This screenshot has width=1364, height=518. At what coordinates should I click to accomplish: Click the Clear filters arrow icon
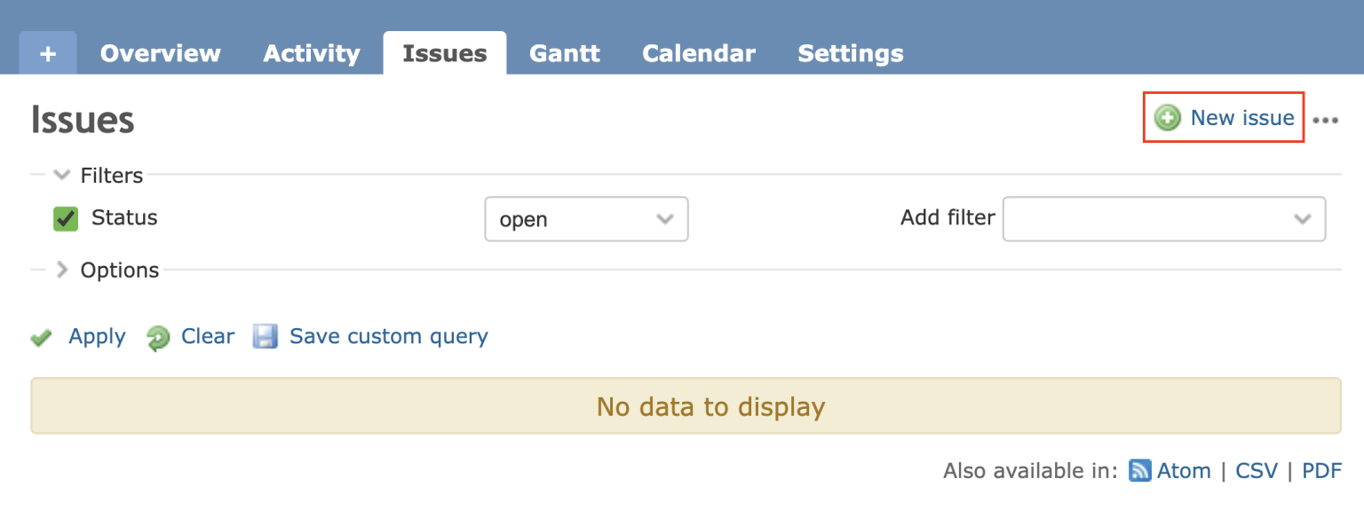157,337
